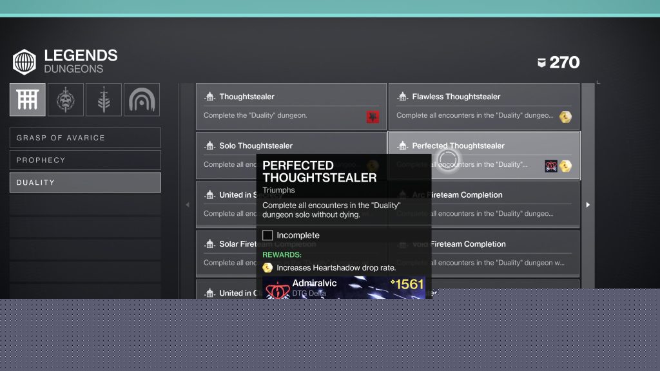660x371 pixels.
Task: Toggle the Incomplete checkbox in tooltip
Action: click(267, 235)
